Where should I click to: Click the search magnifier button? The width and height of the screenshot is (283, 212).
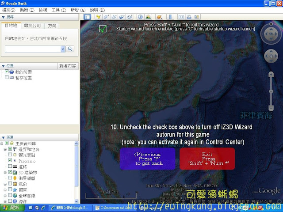70,49
